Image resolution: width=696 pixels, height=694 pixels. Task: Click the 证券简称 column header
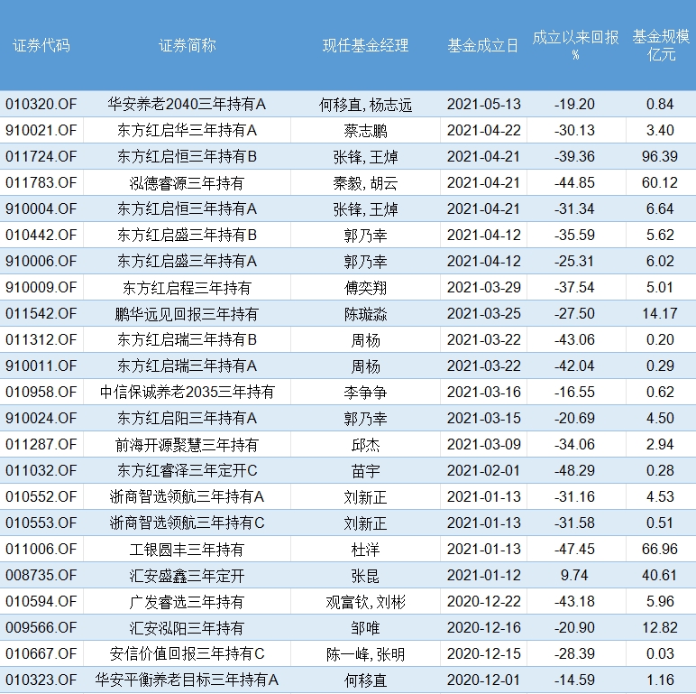click(x=187, y=46)
